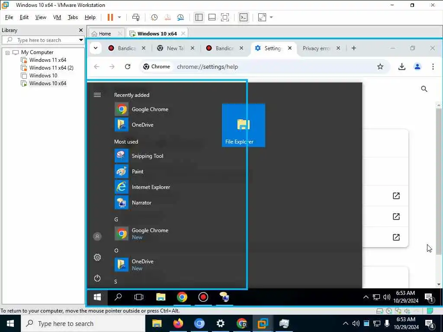443x332 pixels.
Task: Open Task View in guest taskbar
Action: [139, 297]
